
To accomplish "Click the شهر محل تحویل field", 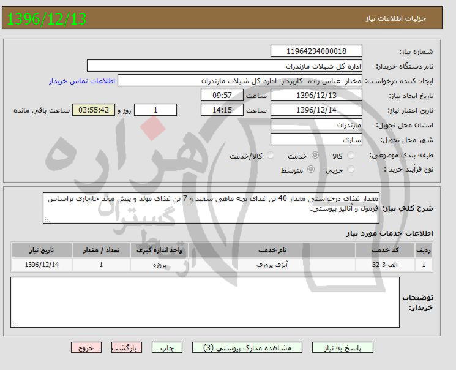I will point(316,140).
